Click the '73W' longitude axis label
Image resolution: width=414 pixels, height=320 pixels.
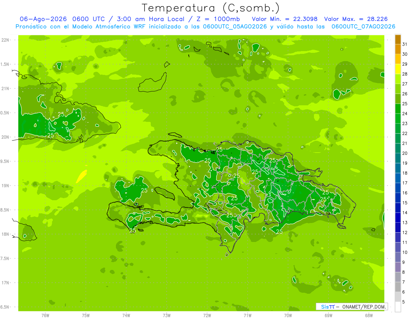point(167,315)
